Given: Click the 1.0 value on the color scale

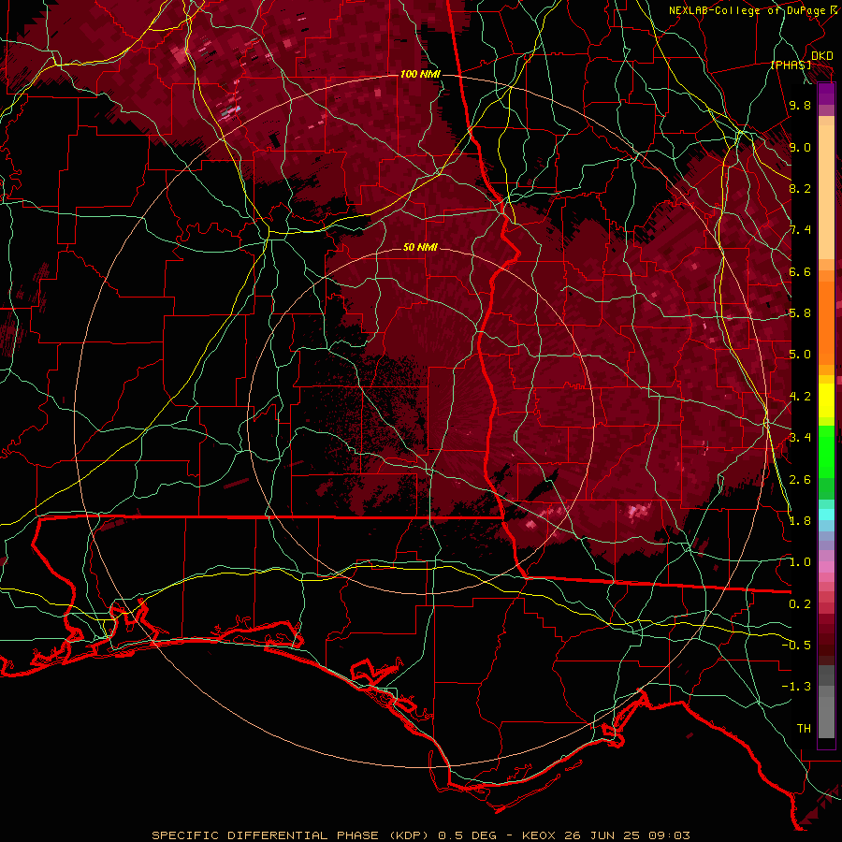Looking at the screenshot, I should 800,562.
